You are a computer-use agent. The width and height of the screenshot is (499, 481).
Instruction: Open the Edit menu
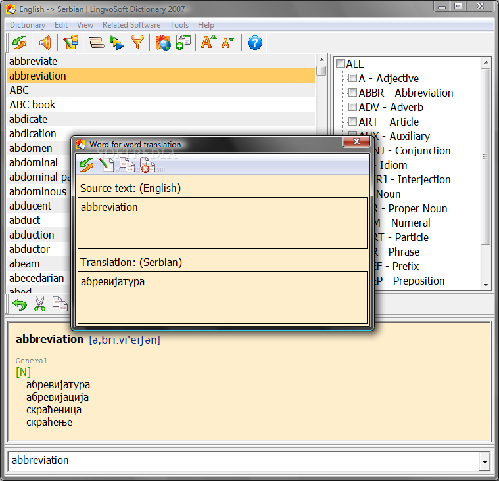pos(60,25)
